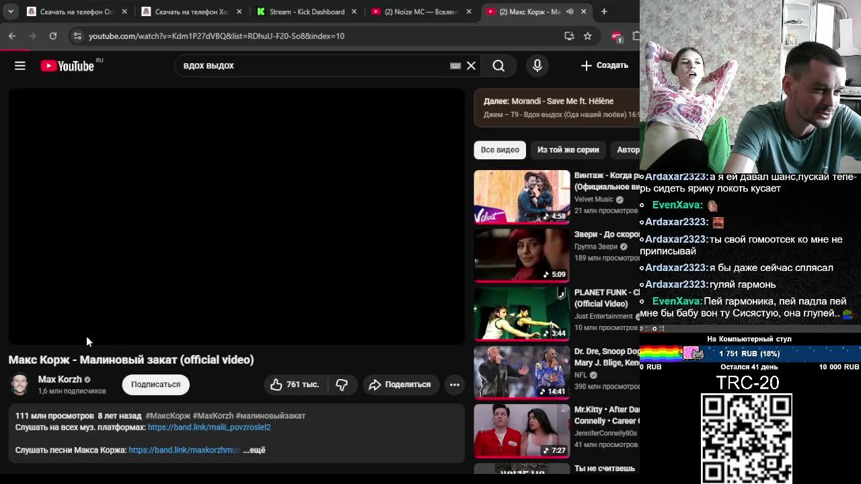The width and height of the screenshot is (861, 484).
Task: Click the #МаксКорж hashtag
Action: 168,415
